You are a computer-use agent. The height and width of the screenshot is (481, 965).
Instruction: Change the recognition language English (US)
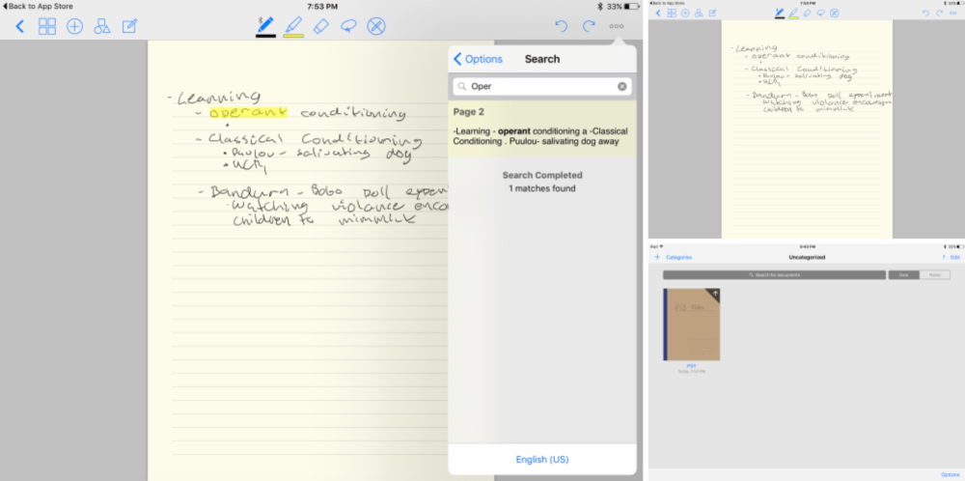point(541,459)
